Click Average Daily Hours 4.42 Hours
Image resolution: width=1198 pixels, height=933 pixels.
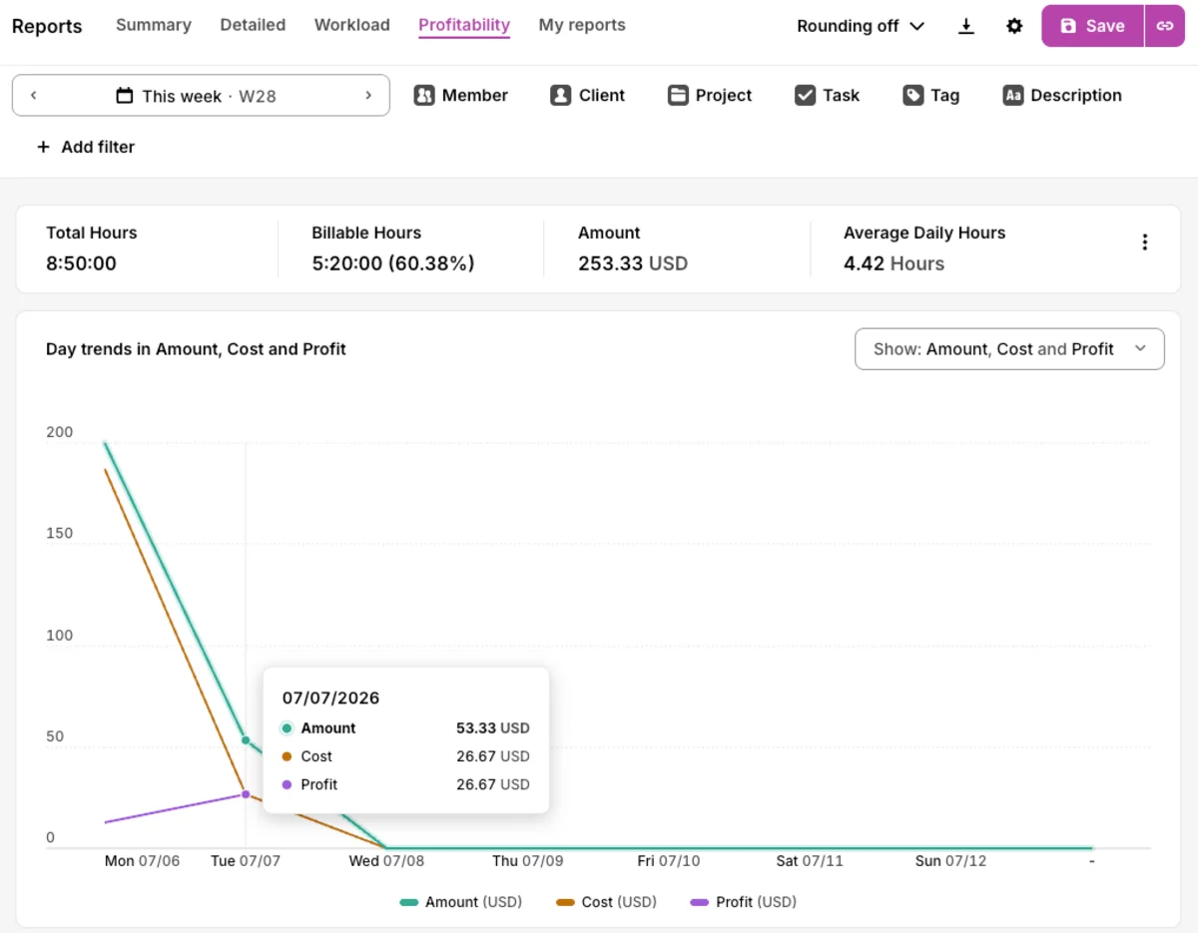pos(894,263)
